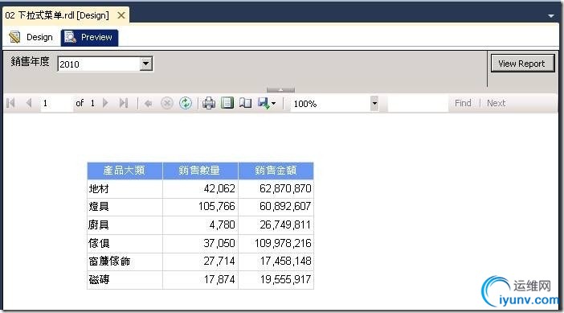Viewport: 564px width, 313px height.
Task: Click the Find link
Action: [463, 103]
